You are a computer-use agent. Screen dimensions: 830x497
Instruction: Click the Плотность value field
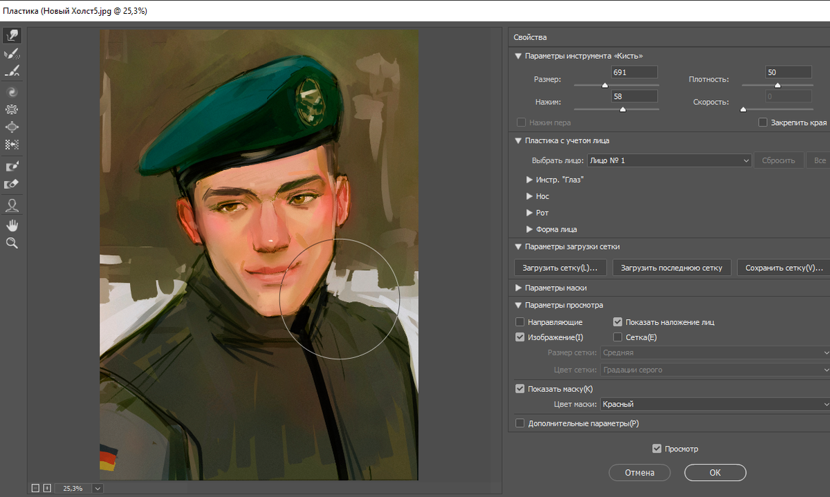click(x=788, y=73)
